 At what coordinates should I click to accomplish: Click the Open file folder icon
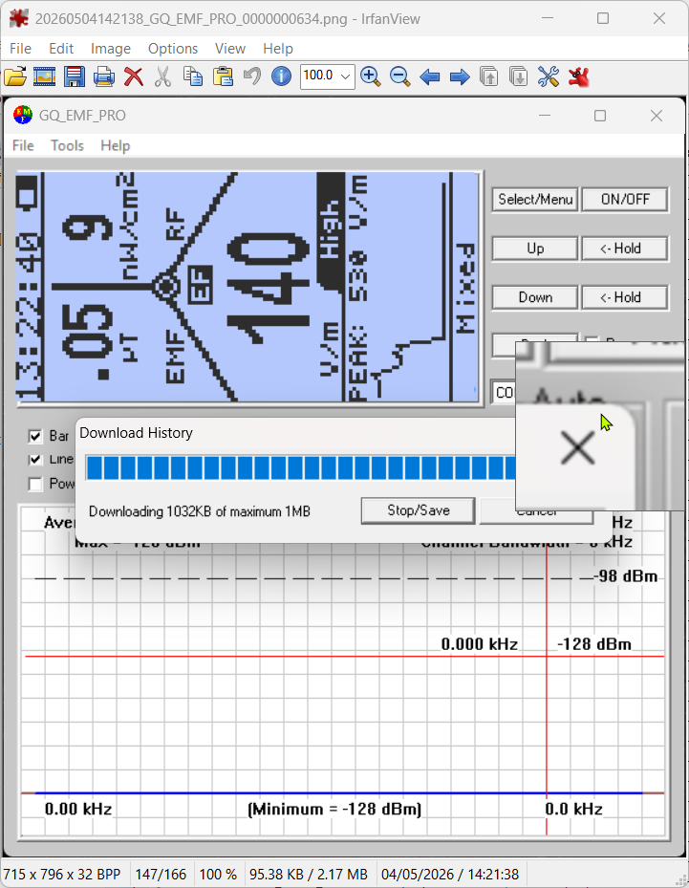[x=15, y=76]
